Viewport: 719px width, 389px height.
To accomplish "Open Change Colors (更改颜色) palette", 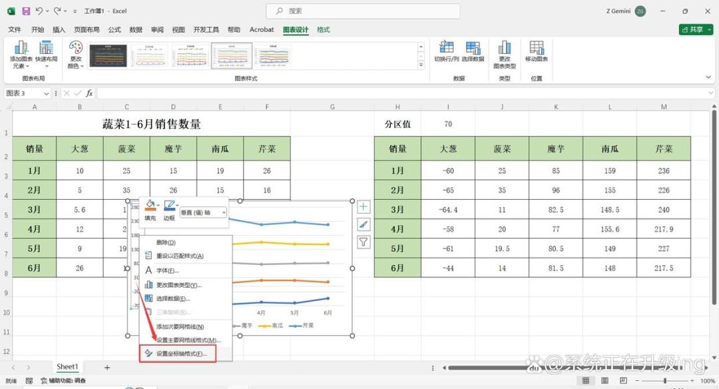I will point(76,55).
